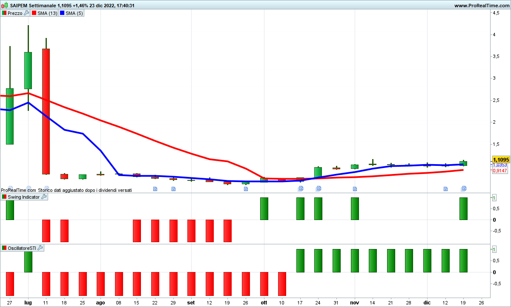Click the SMA (13) red color swatch
Viewport: 511px width, 307px height.
[x=34, y=13]
